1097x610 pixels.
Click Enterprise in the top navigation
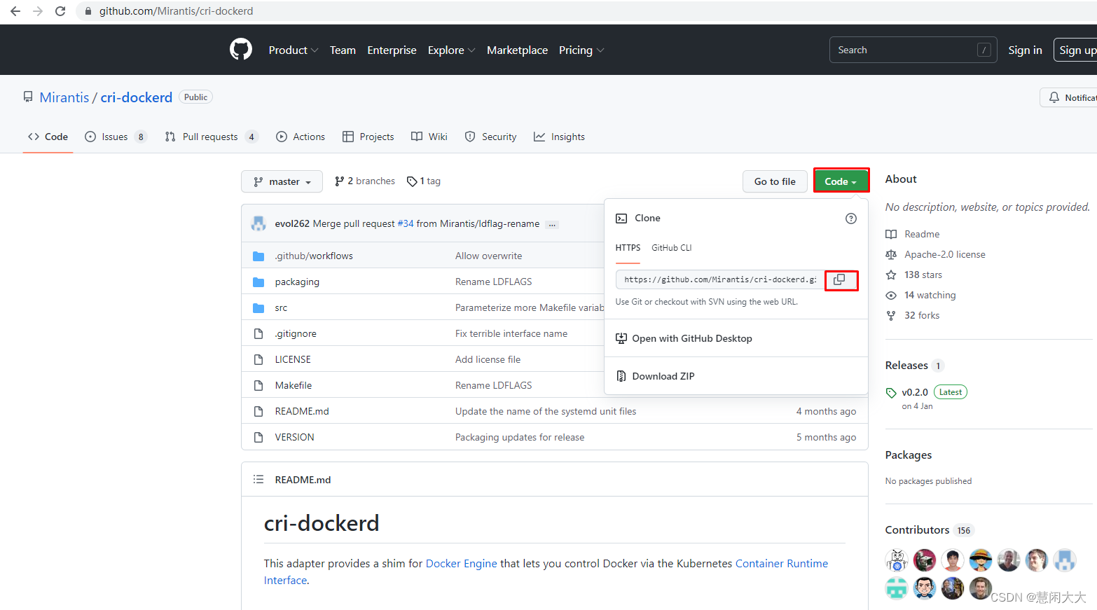click(x=392, y=50)
